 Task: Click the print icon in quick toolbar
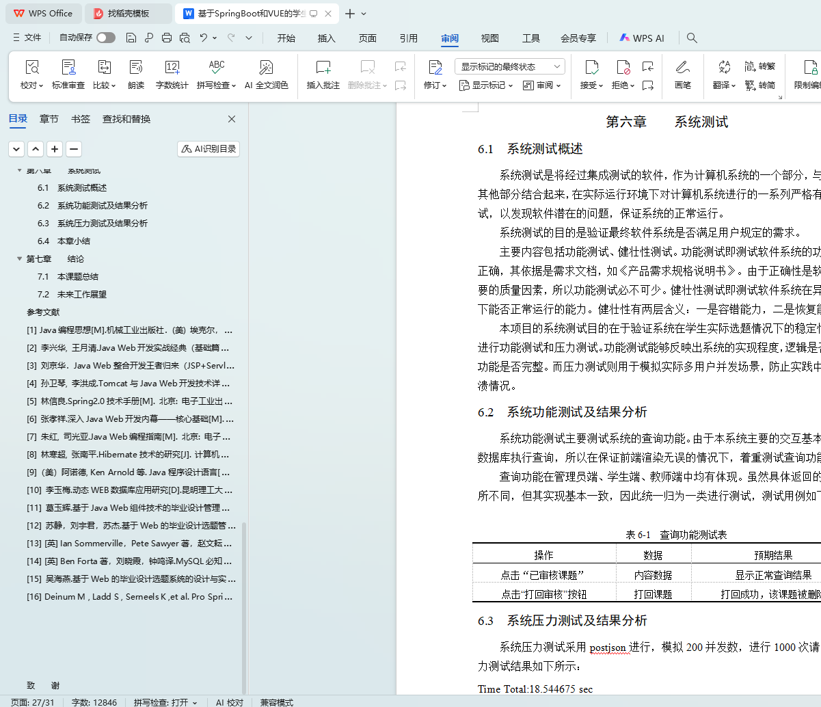(x=167, y=38)
